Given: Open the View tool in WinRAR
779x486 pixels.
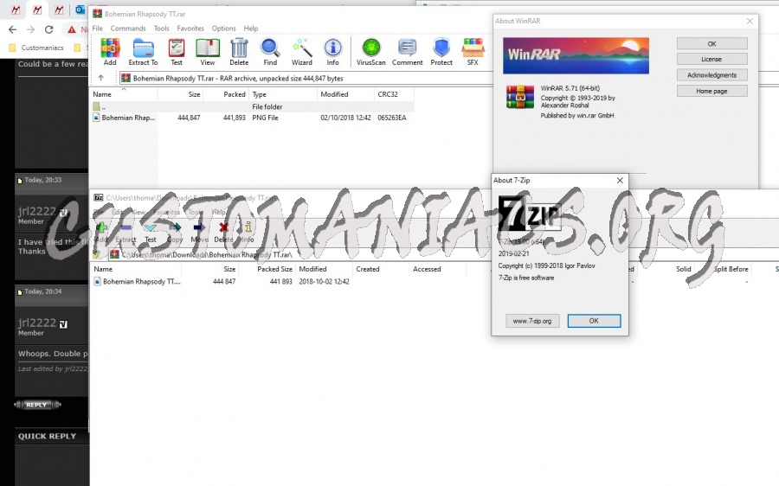Looking at the screenshot, I should 208,52.
